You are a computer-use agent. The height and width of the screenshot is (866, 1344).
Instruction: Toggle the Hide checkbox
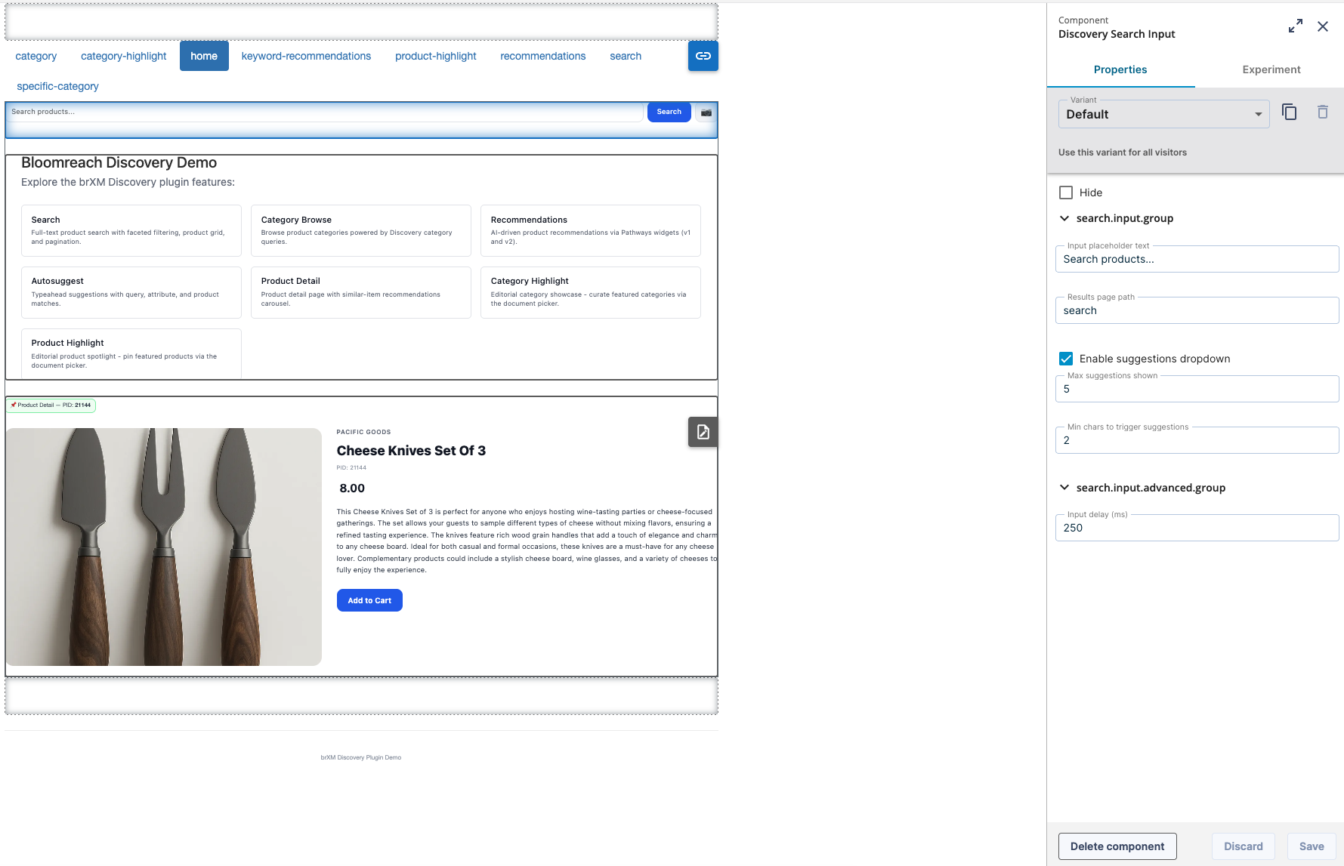click(x=1066, y=193)
